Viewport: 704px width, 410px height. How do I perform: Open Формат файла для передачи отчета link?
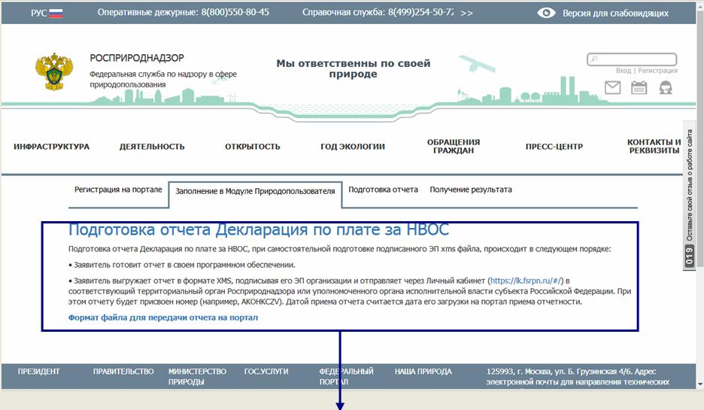coord(163,317)
